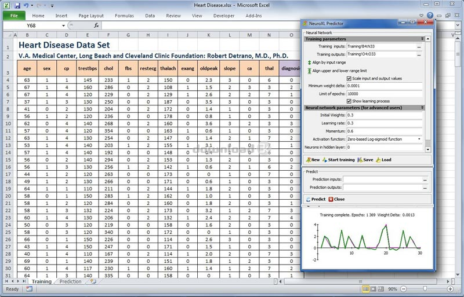Expand the formula bar with the chevron
The image size is (464, 297).
tap(458, 25)
